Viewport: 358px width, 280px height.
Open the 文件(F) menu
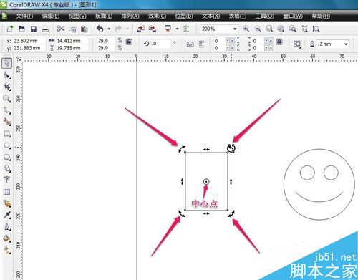tap(24, 16)
